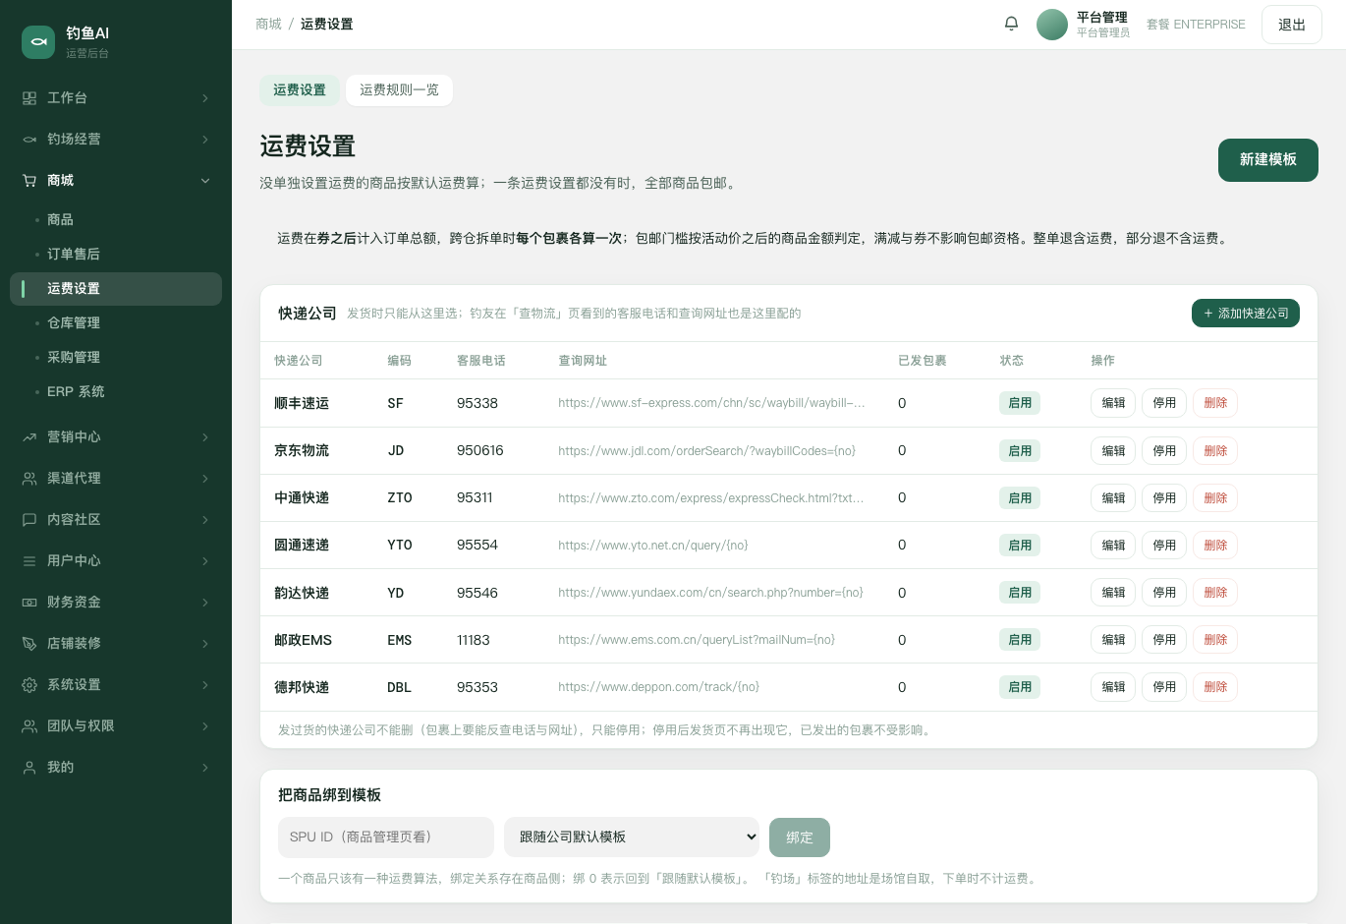
Task: Click 删除 for 邮政EMS
Action: tap(1215, 640)
